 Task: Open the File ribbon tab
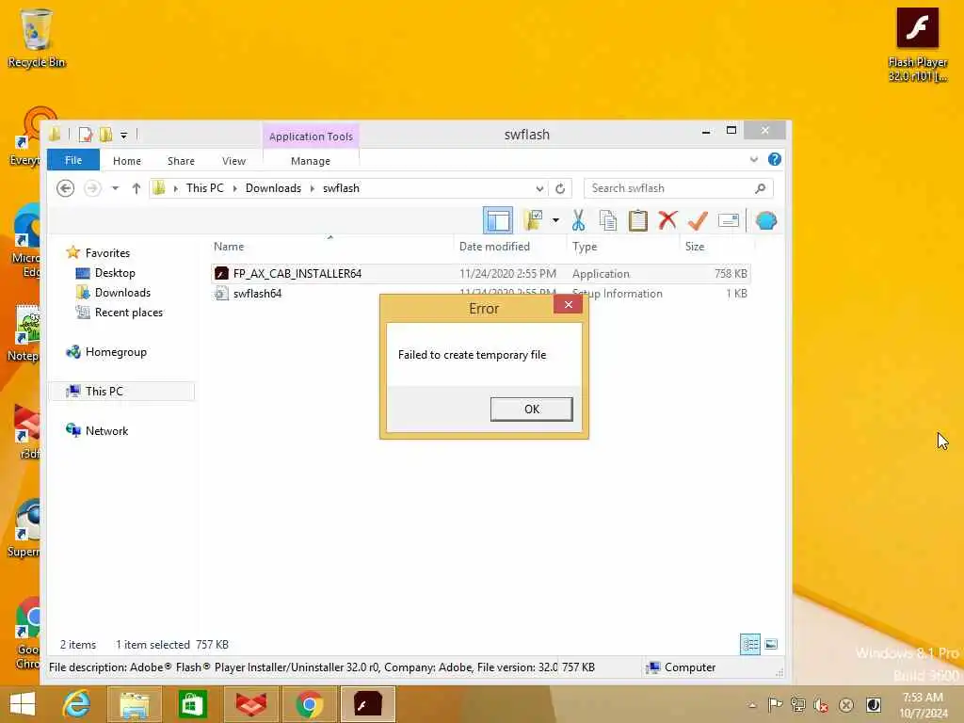coord(73,160)
